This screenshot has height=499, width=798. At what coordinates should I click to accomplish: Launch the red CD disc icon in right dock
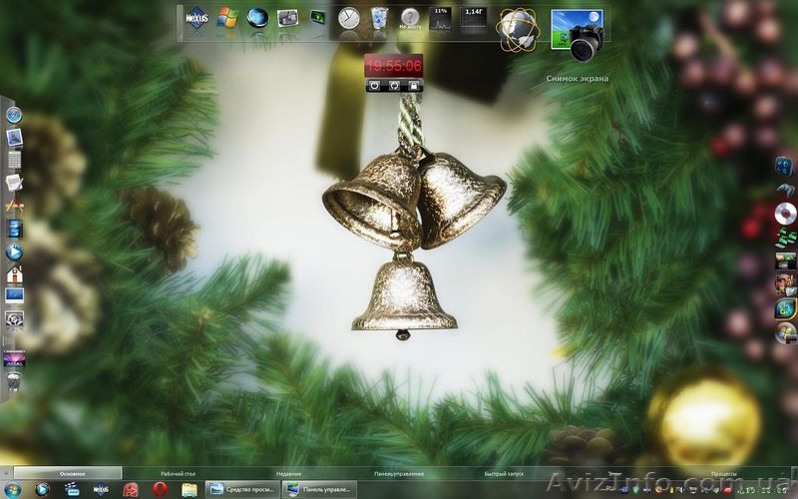click(786, 214)
